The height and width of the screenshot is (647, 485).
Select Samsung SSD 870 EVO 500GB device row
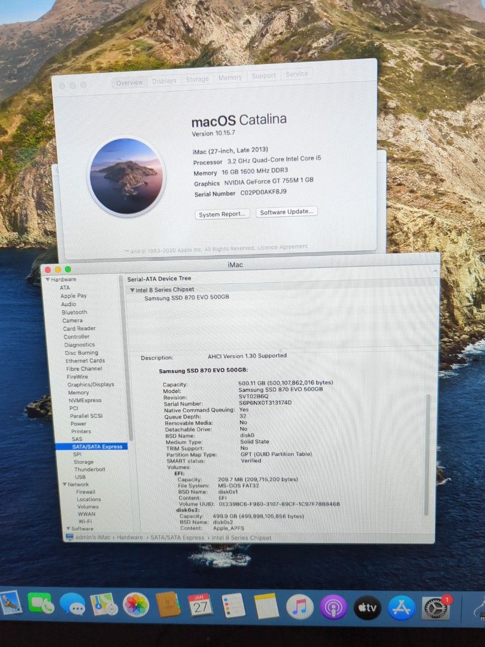187,298
